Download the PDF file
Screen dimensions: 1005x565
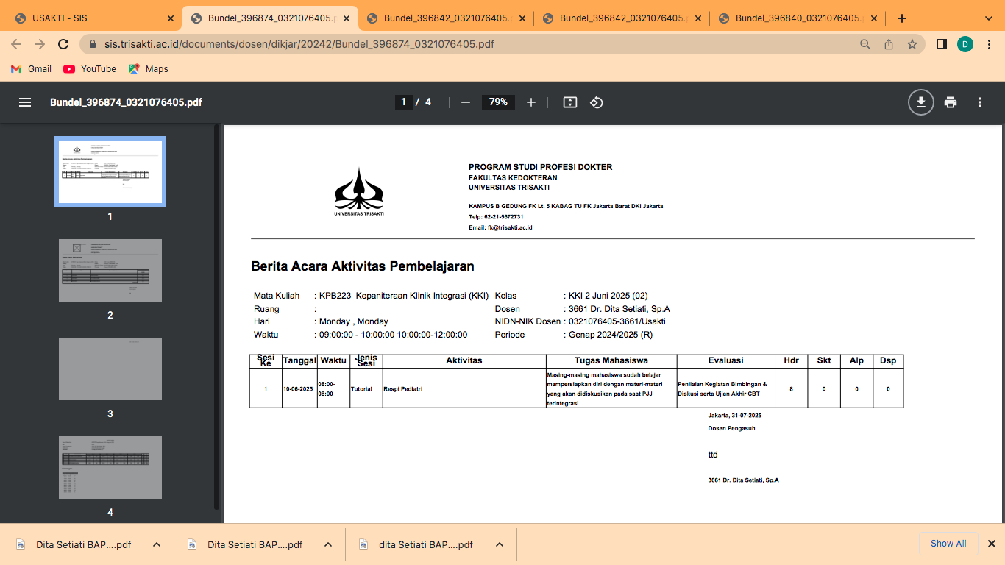pyautogui.click(x=920, y=102)
